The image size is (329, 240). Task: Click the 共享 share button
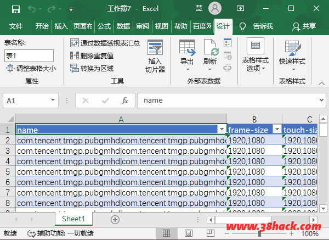click(304, 26)
